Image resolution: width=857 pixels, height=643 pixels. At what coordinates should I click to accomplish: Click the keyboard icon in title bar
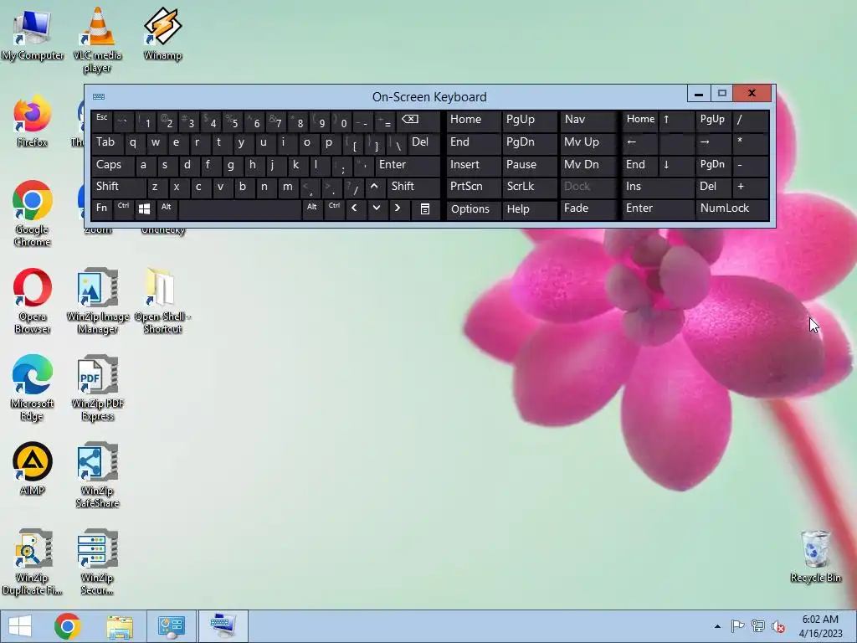click(99, 97)
